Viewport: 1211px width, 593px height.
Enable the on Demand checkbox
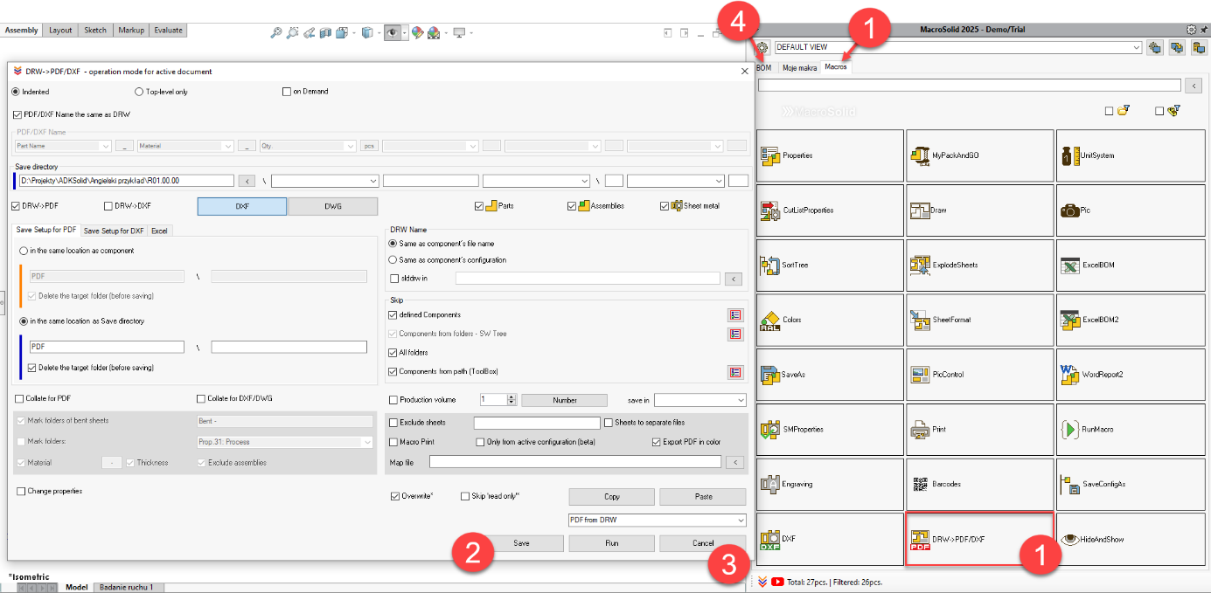tap(287, 91)
